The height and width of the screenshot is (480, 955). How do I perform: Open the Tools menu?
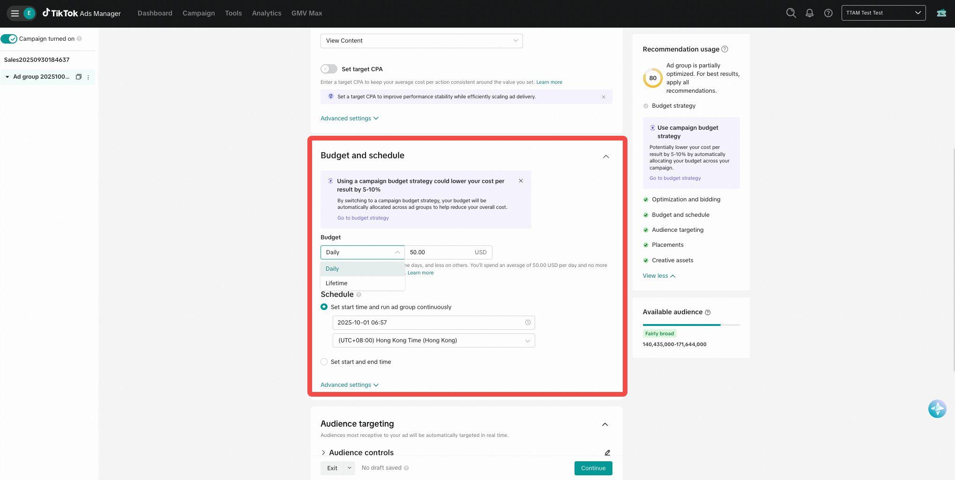(x=233, y=13)
